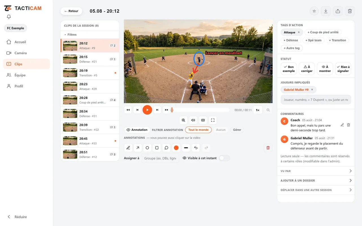Viewport: 362px width, 226px height.
Task: Delete clip using top-right trash icon
Action: tap(350, 11)
